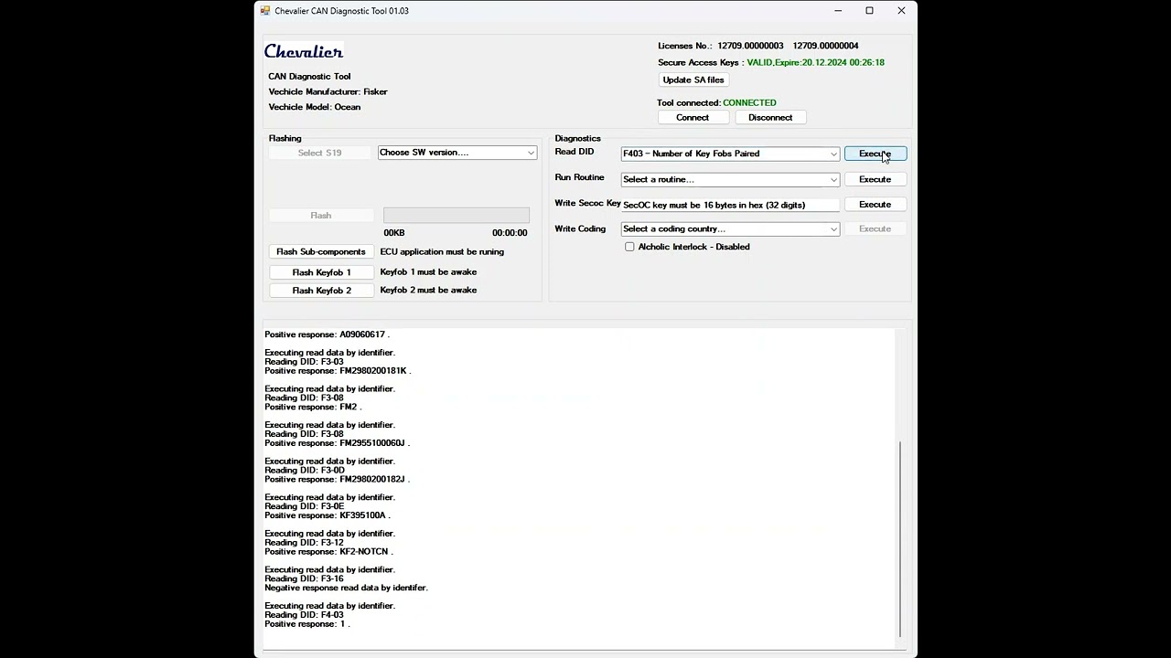Click the Flash Keyfob 2 button
This screenshot has width=1171, height=658.
[x=321, y=291]
